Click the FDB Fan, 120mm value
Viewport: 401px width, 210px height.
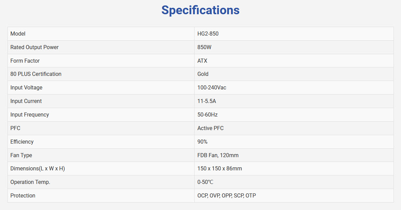point(218,155)
